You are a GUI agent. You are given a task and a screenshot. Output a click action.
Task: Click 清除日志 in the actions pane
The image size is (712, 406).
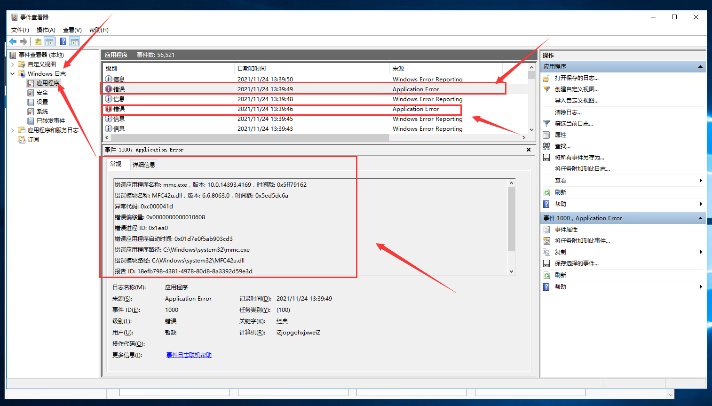(x=568, y=112)
